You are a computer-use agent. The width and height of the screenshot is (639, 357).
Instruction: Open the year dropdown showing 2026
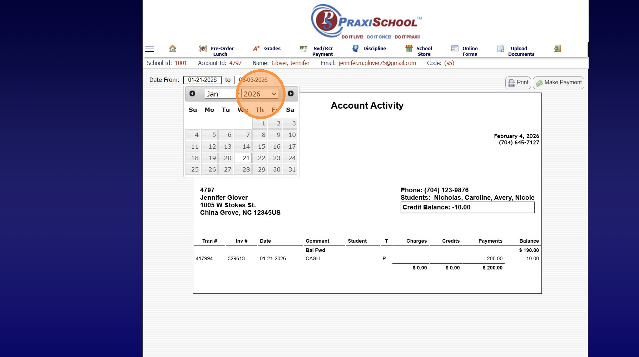pos(260,94)
